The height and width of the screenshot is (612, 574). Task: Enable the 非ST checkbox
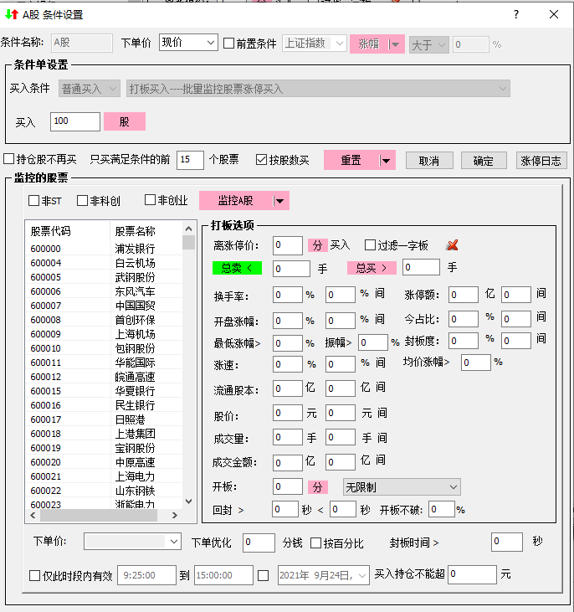34,201
